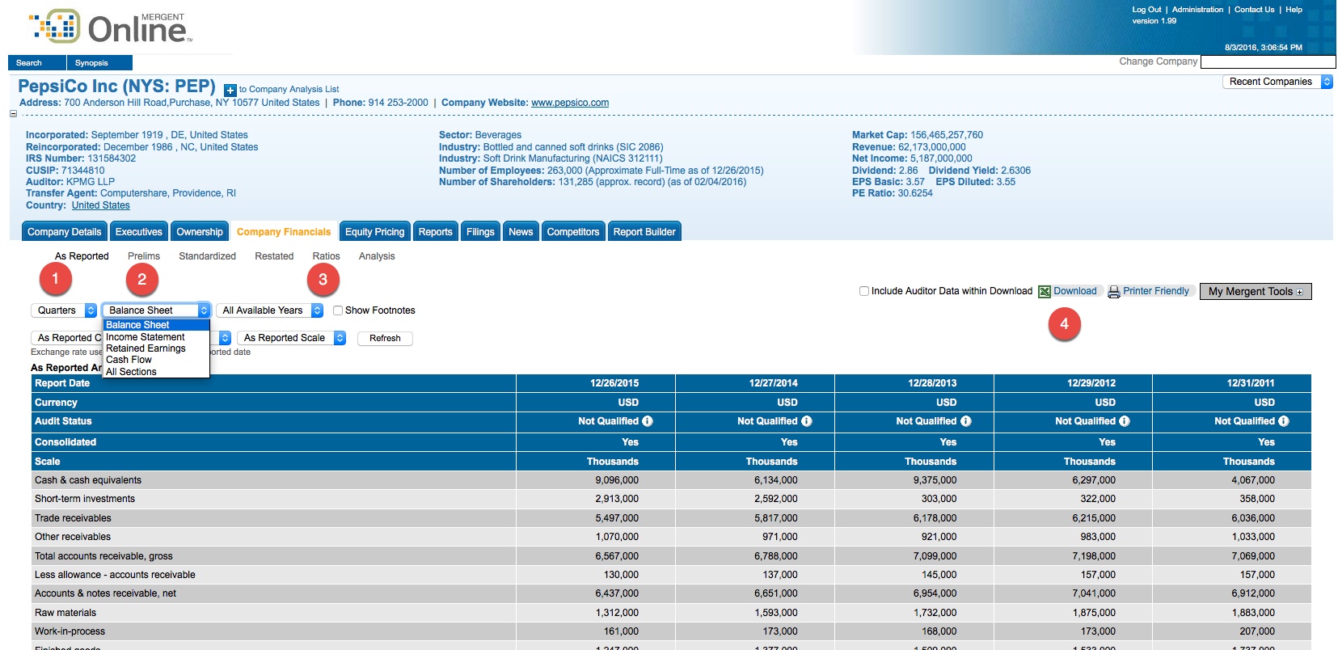Switch to the Company Details tab
1338x650 pixels.
[x=65, y=232]
